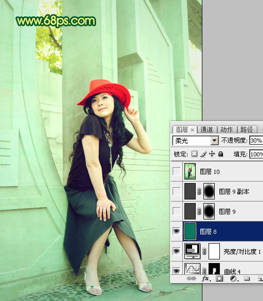
Task: Open the layer style fx menu
Action: [x=206, y=278]
